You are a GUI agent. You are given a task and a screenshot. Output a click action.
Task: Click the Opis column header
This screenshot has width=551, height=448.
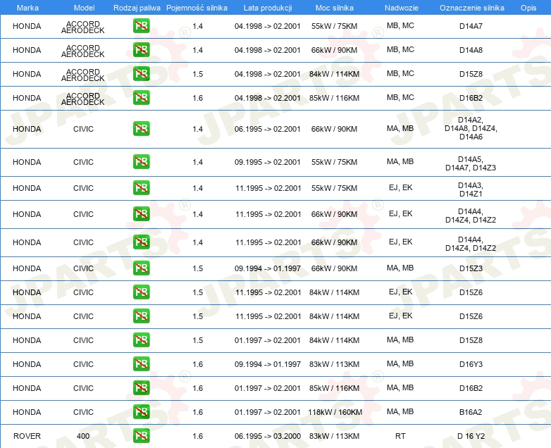(x=528, y=8)
